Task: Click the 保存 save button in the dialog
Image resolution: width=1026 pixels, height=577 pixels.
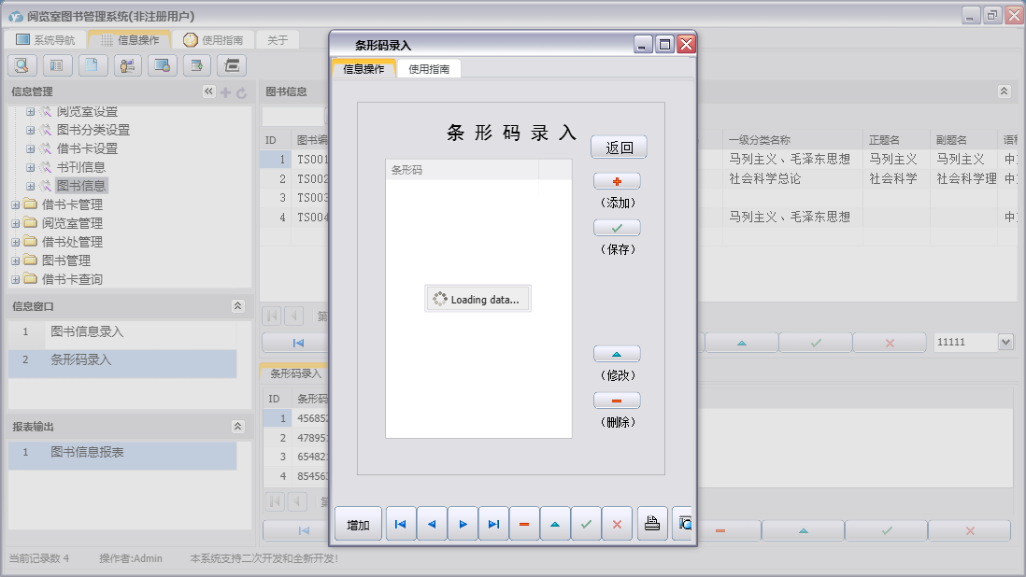Action: coord(617,226)
